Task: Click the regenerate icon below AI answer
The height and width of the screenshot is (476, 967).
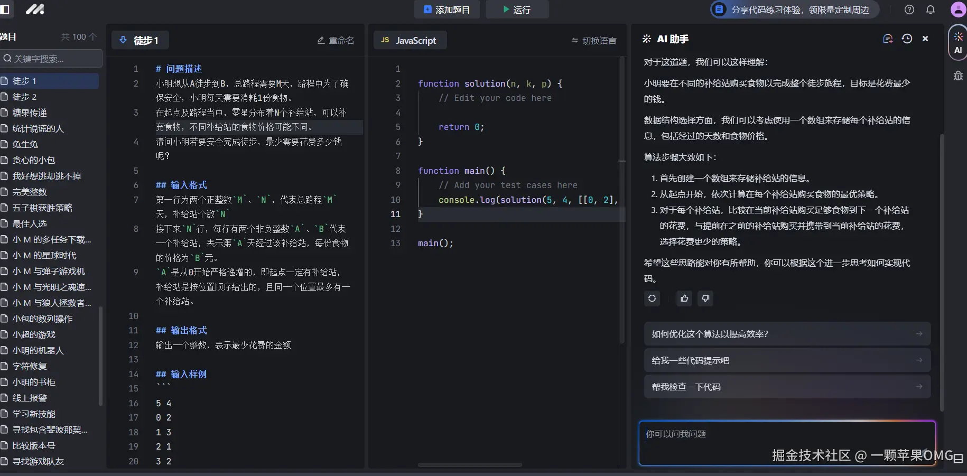Action: click(x=652, y=298)
